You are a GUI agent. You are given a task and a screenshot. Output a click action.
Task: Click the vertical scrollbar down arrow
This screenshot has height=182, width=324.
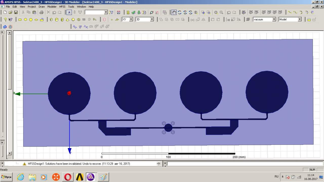(x=10, y=153)
